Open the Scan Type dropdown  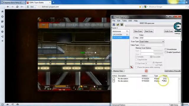151,42
